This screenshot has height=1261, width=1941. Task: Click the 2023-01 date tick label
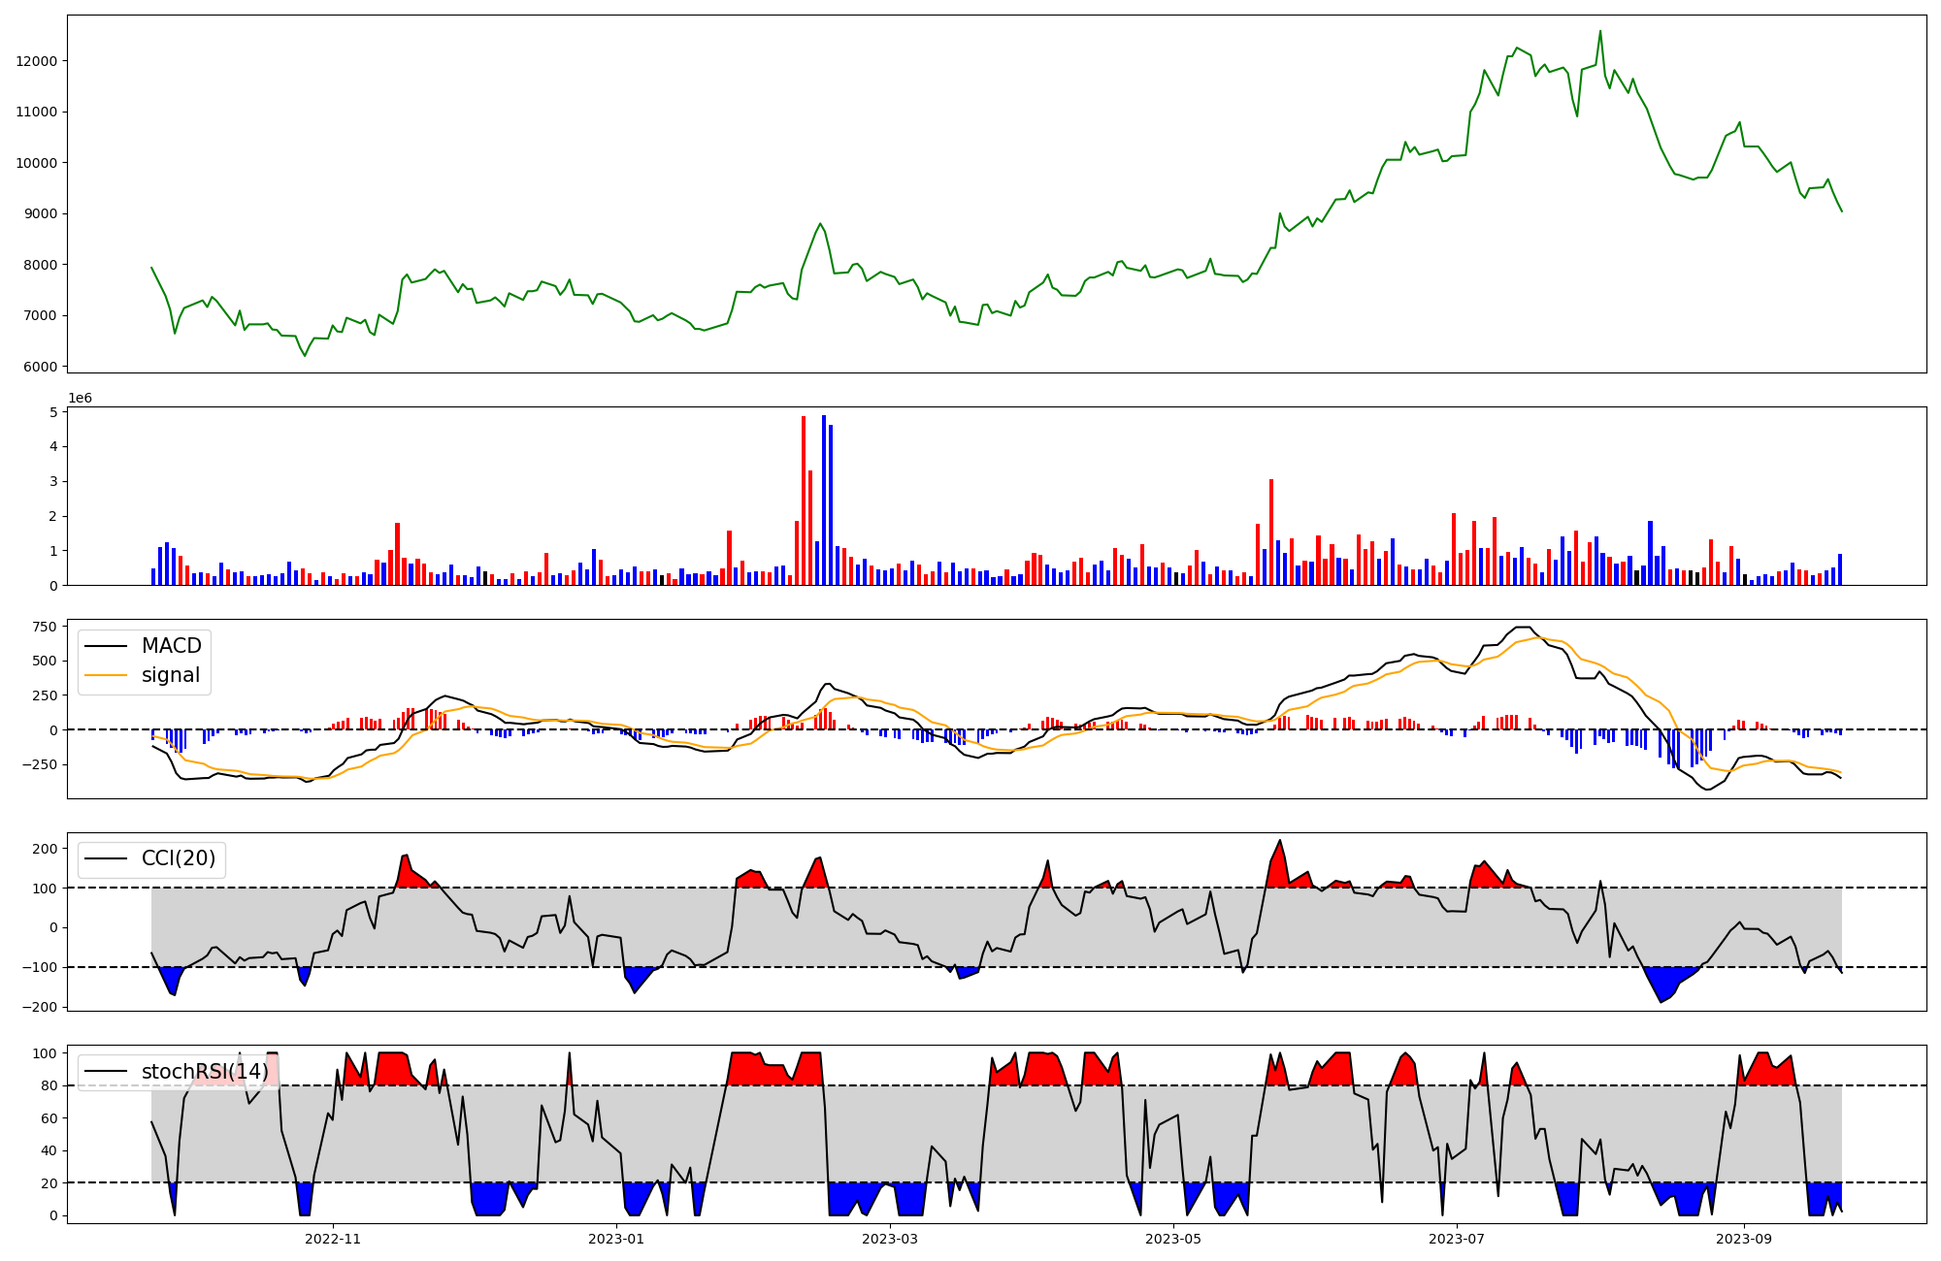[615, 1239]
